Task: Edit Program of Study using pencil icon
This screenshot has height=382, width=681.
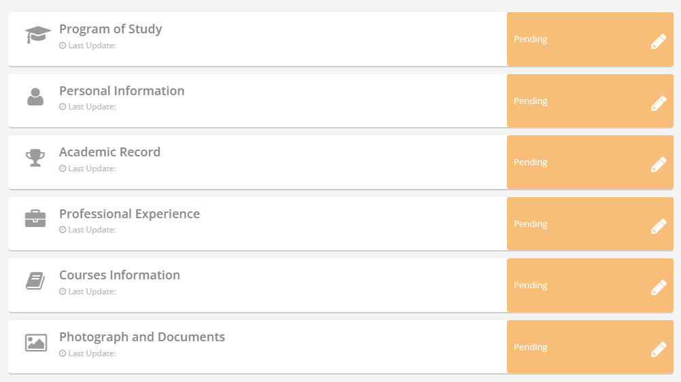Action: point(659,41)
